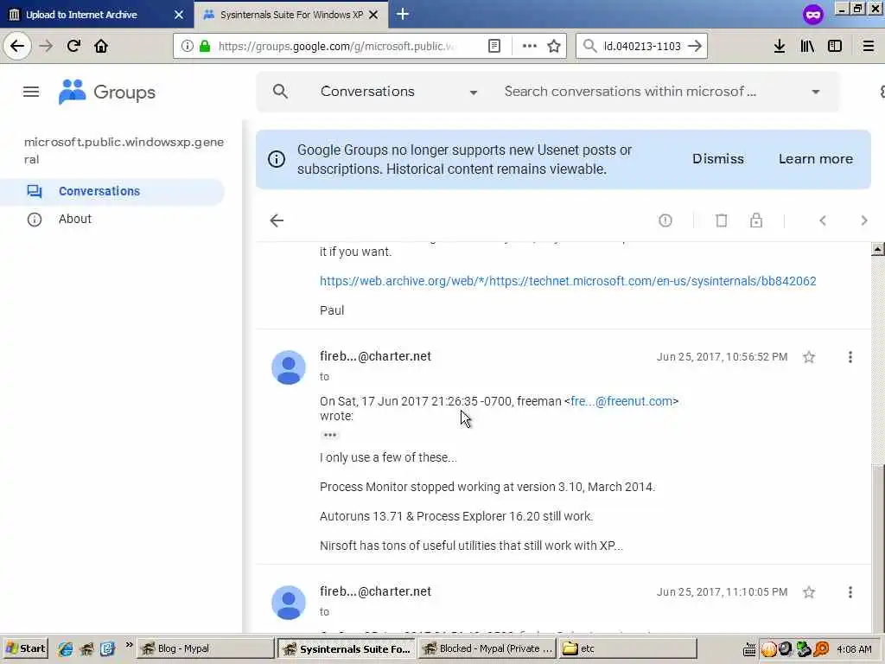This screenshot has height=664, width=885.
Task: Close the Sysinternals Suite tab
Action: [x=373, y=15]
